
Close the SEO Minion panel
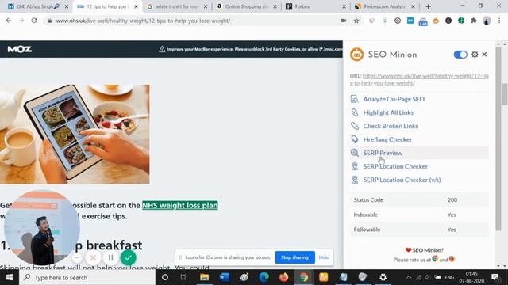pyautogui.click(x=484, y=55)
